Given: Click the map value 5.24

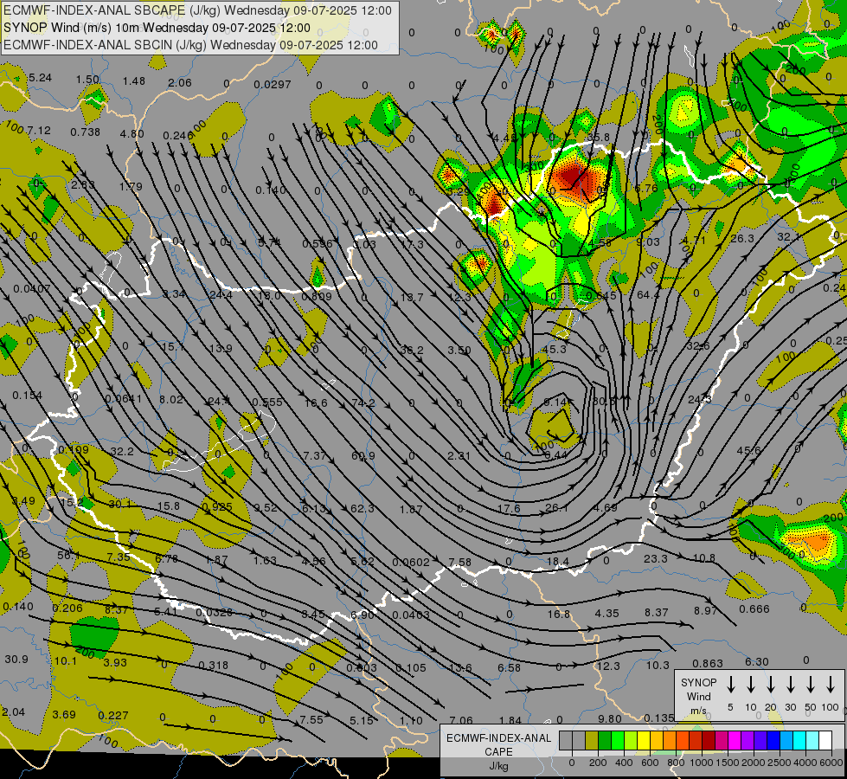Looking at the screenshot, I should coord(40,78).
